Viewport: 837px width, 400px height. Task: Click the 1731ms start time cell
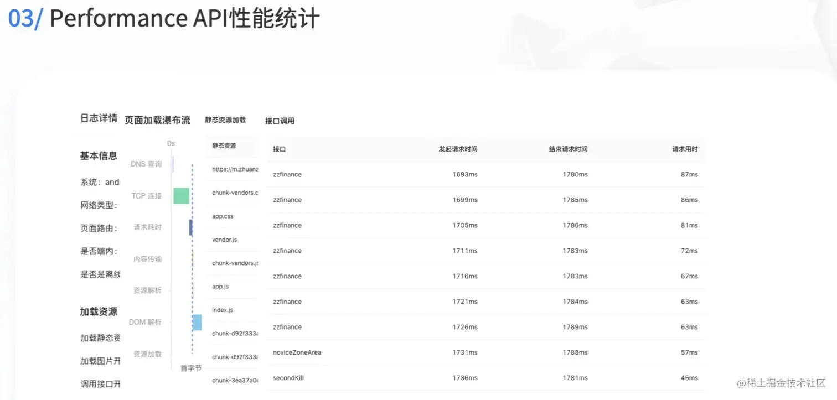pyautogui.click(x=464, y=352)
